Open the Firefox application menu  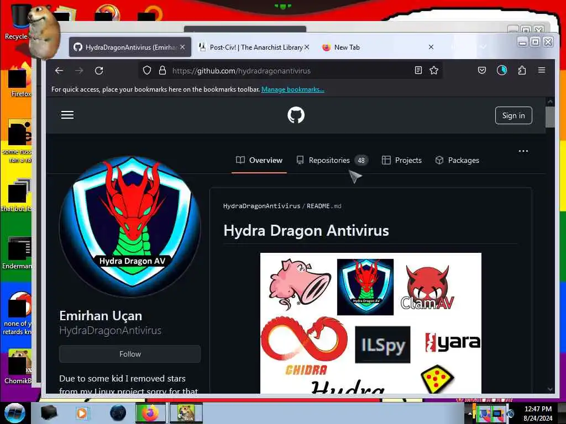tap(542, 70)
